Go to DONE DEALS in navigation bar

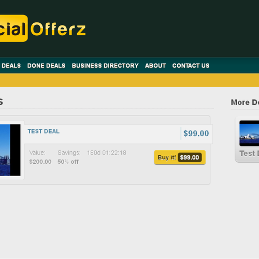click(x=46, y=66)
